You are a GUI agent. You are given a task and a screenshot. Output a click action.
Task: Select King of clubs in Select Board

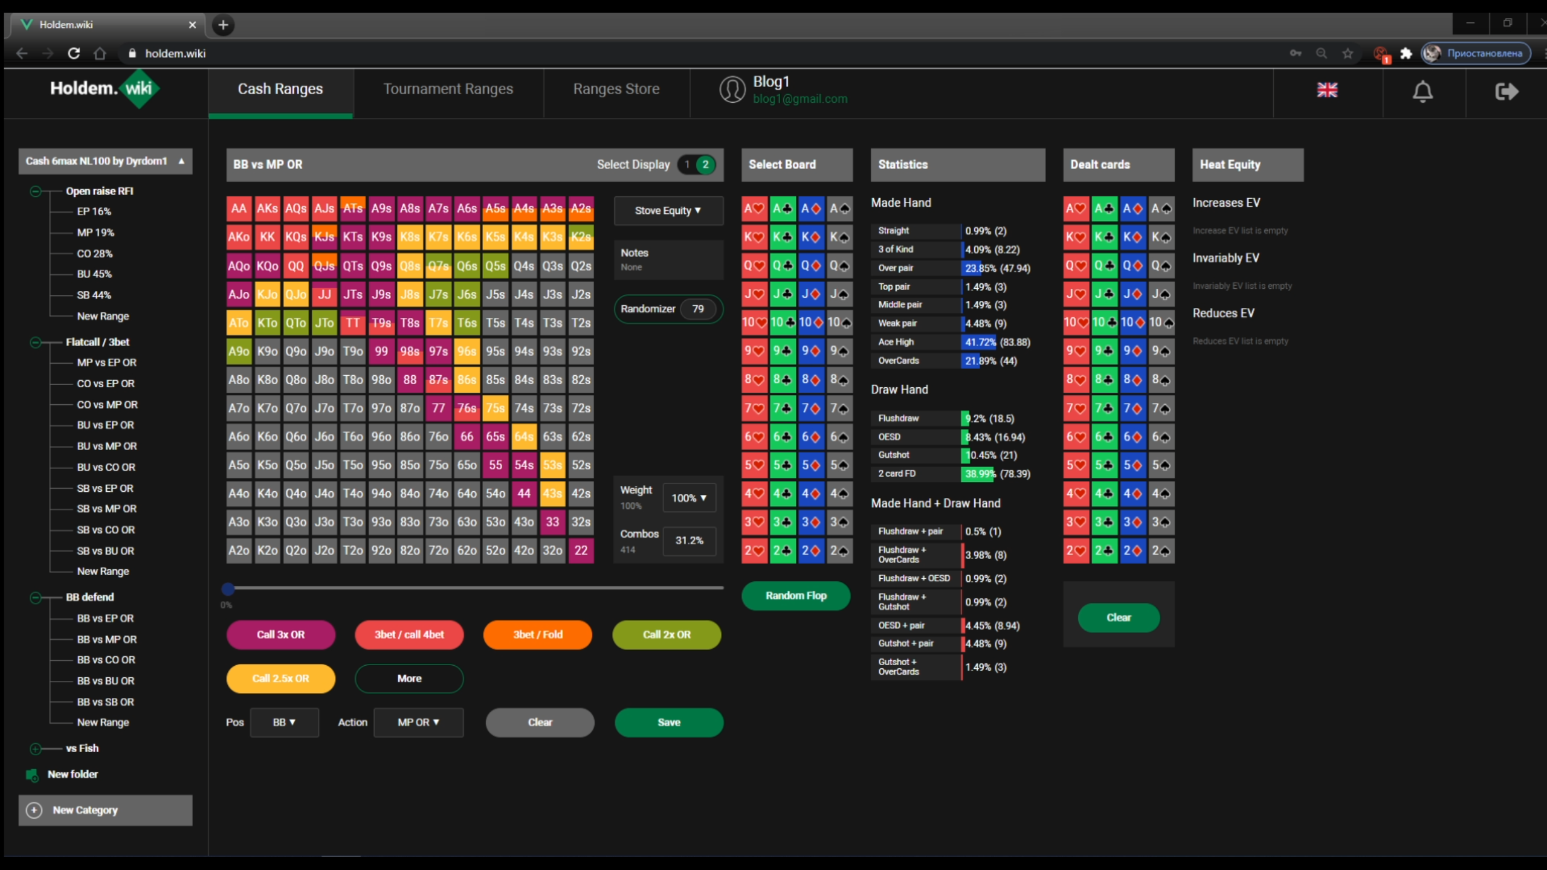pos(783,237)
